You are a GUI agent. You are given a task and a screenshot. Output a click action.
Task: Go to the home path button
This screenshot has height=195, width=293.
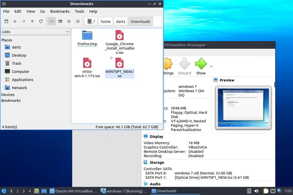(x=106, y=22)
